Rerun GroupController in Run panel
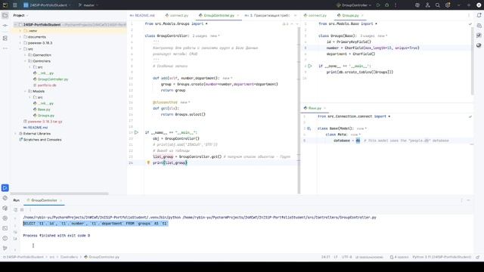Viewport: 484px width, 272px height. point(15,210)
